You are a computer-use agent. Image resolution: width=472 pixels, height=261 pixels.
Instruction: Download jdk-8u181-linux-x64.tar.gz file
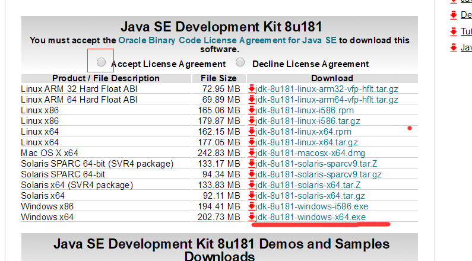tap(306, 142)
